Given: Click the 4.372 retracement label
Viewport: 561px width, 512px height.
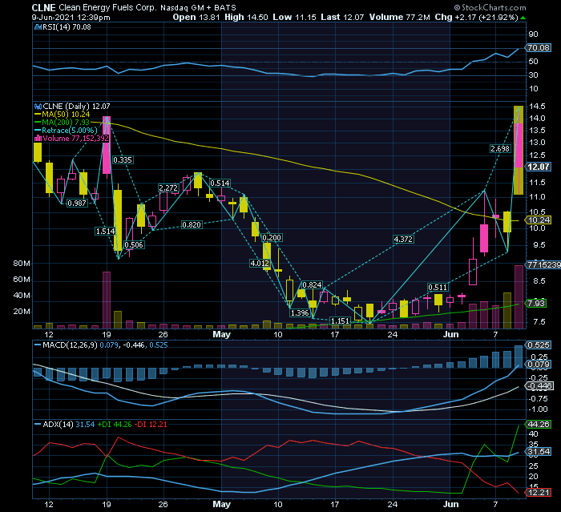Looking at the screenshot, I should pyautogui.click(x=403, y=239).
